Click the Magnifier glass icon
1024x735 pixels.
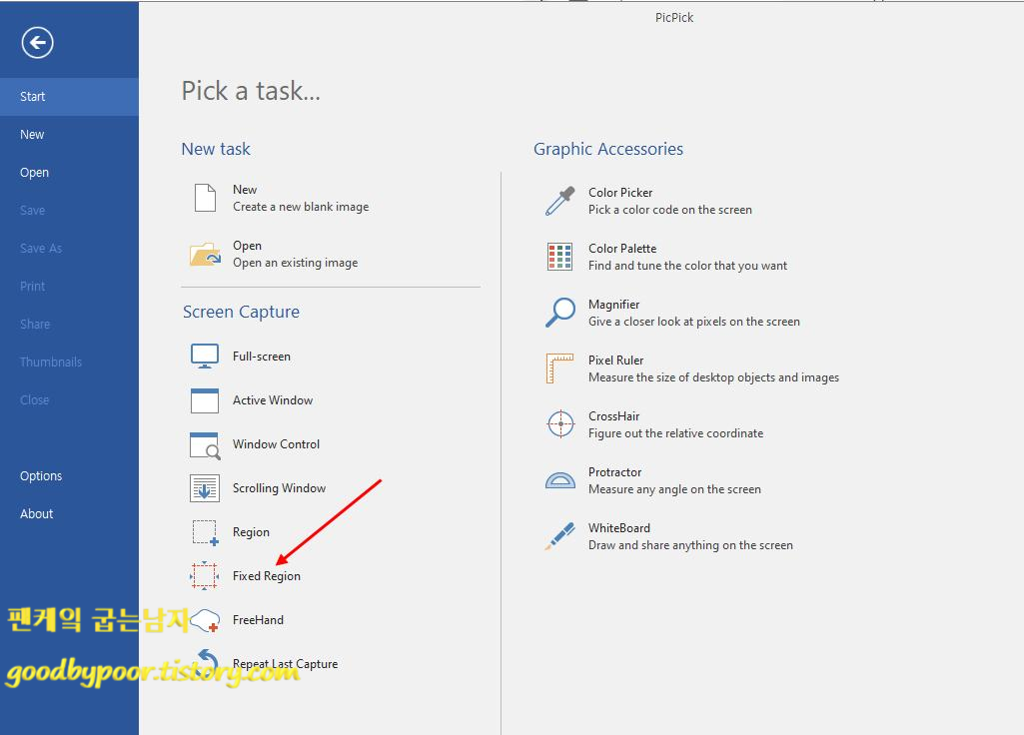pyautogui.click(x=560, y=313)
